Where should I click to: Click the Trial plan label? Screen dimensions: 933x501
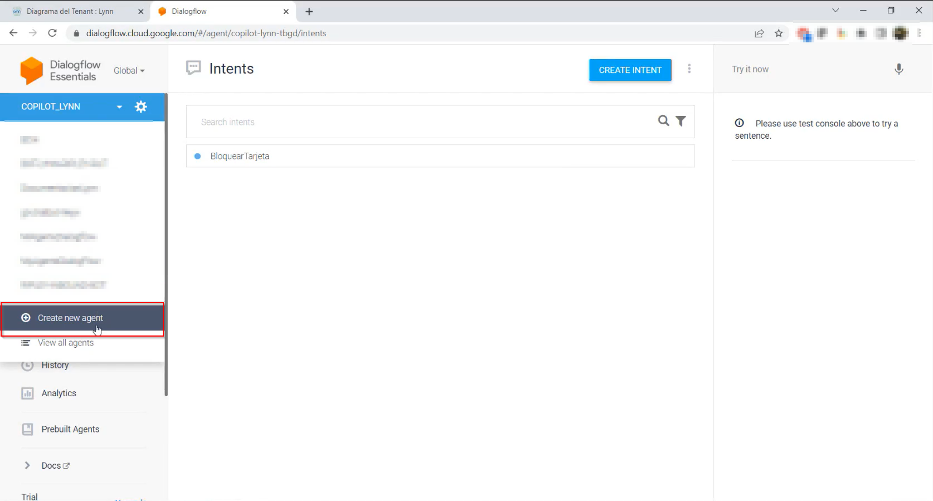click(x=30, y=497)
